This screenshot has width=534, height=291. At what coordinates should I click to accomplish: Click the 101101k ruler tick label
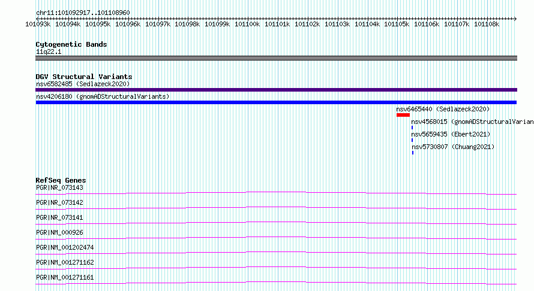click(277, 24)
